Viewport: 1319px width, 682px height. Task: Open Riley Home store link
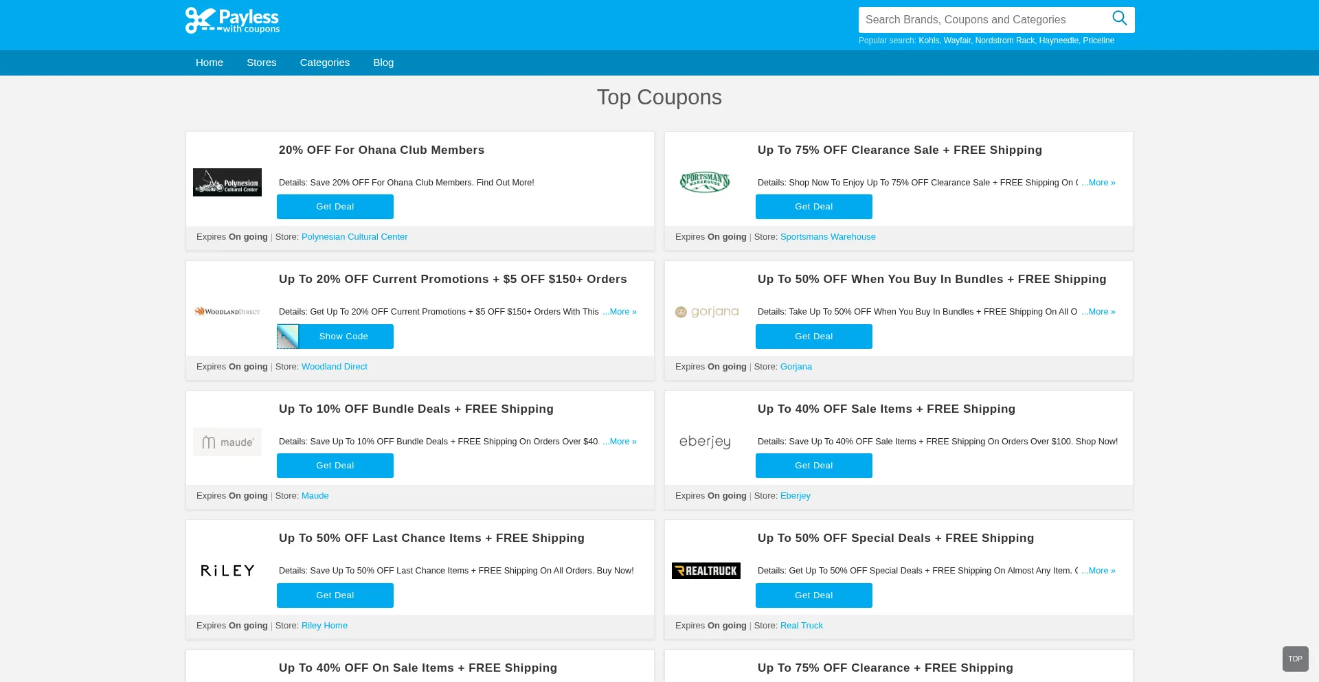point(324,626)
